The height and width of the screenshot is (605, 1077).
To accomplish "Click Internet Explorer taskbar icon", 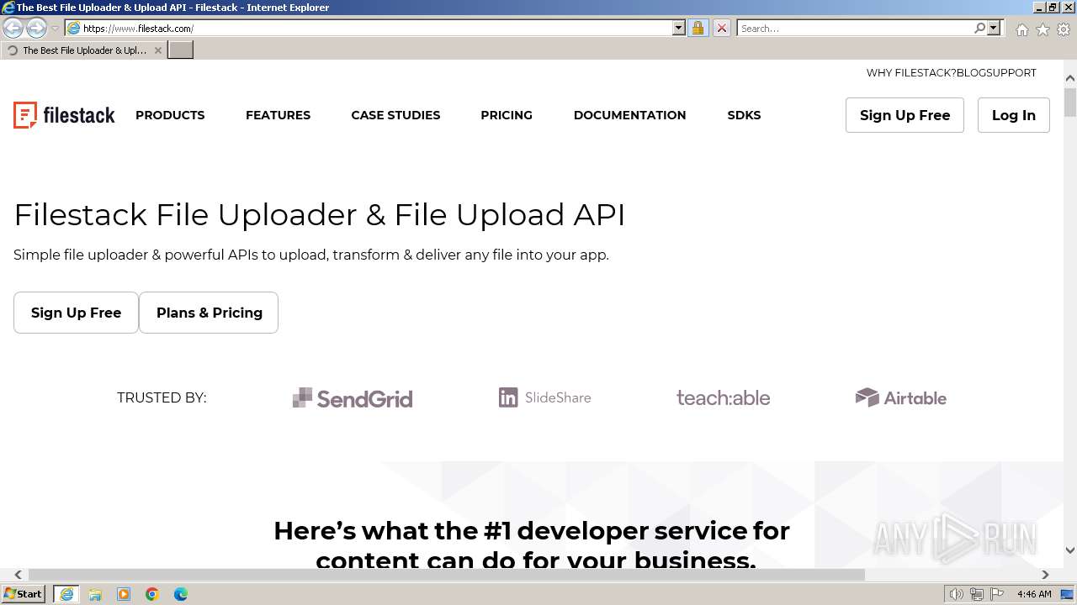I will point(66,594).
